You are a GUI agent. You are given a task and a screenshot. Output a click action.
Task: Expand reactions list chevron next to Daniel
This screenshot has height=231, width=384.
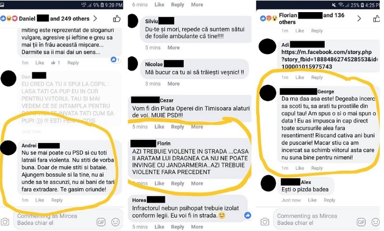click(95, 18)
